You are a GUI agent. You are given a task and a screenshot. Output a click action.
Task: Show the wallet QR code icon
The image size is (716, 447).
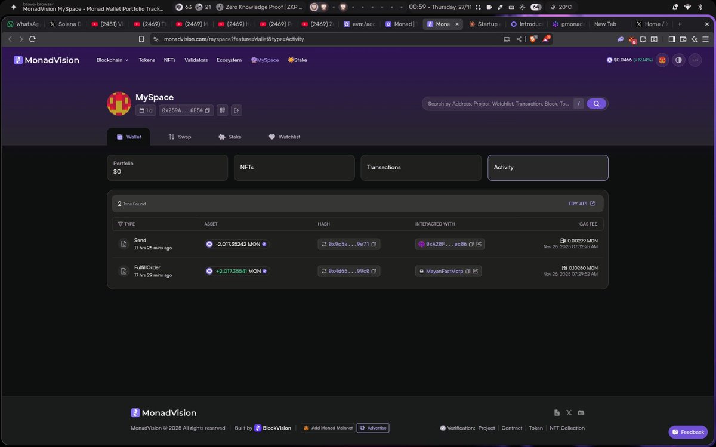click(x=223, y=110)
